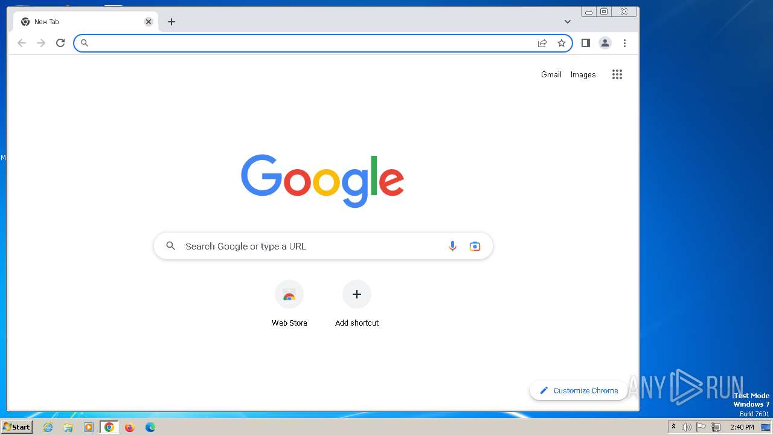This screenshot has width=773, height=435.
Task: Open the profile avatar menu
Action: tap(605, 43)
